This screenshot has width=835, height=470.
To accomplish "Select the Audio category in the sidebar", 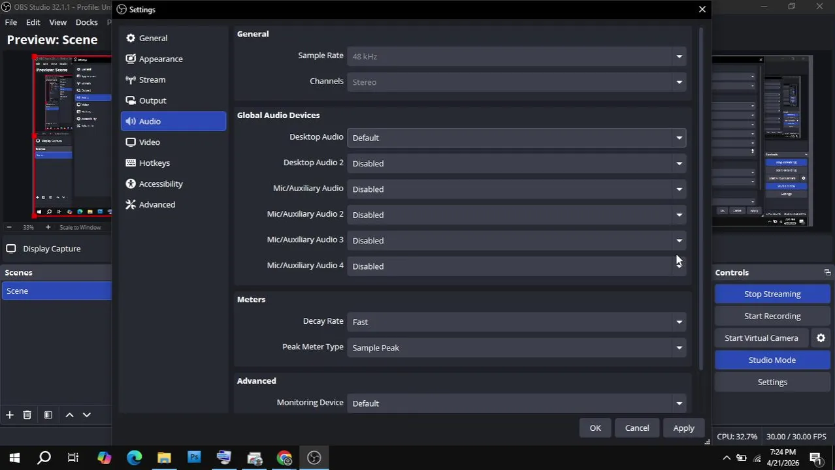I will point(173,121).
